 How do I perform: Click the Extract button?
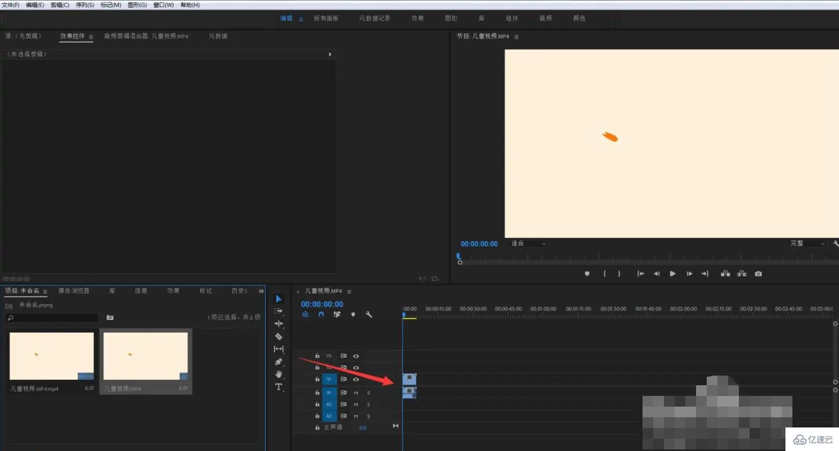[742, 273]
